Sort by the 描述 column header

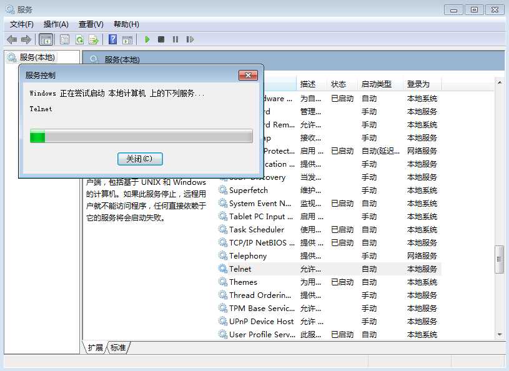point(311,84)
